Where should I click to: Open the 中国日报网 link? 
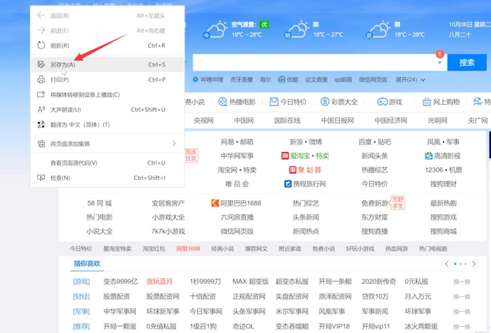point(338,120)
